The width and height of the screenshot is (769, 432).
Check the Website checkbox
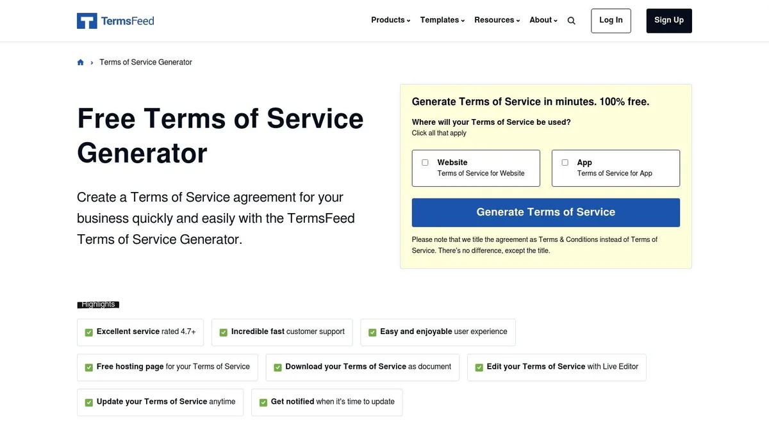click(x=425, y=163)
